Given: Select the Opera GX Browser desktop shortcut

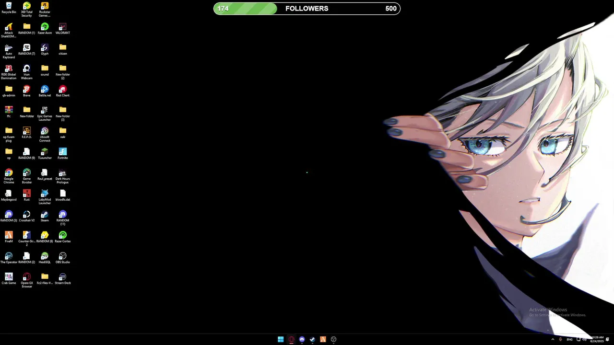Looking at the screenshot, I should click(x=26, y=280).
